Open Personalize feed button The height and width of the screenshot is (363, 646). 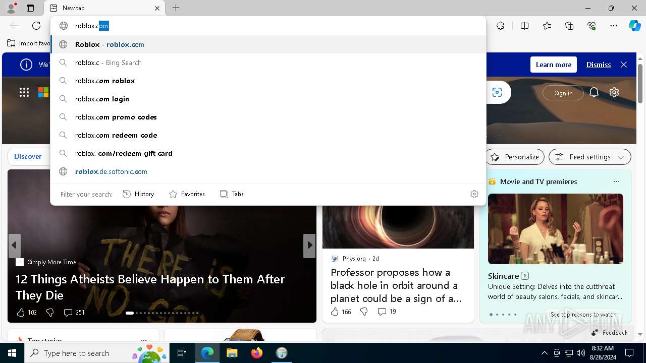click(x=515, y=157)
